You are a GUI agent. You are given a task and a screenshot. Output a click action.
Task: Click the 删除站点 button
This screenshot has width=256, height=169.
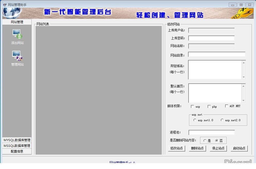(197, 148)
